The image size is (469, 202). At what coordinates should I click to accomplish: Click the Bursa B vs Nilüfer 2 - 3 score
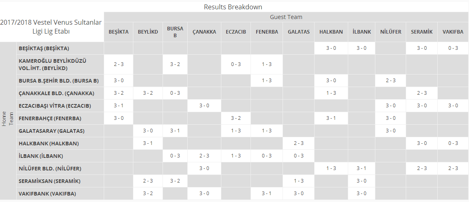(390, 81)
